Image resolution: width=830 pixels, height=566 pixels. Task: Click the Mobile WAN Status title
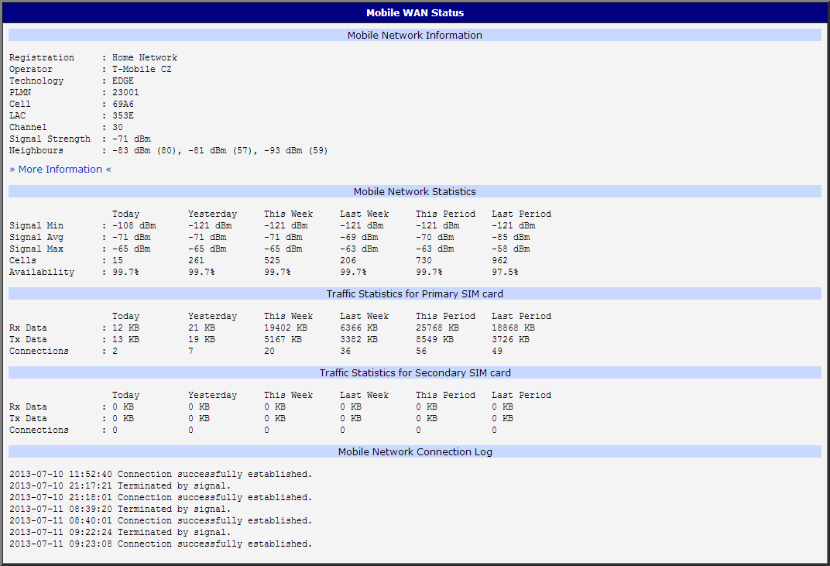[x=415, y=12]
